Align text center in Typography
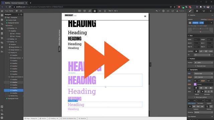214x120 pixels. 201,88
